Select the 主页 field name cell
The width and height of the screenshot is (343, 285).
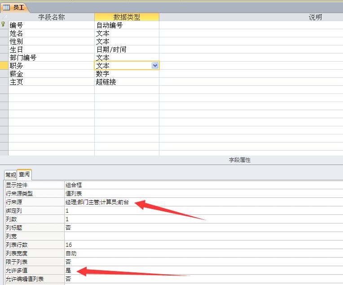click(x=52, y=82)
